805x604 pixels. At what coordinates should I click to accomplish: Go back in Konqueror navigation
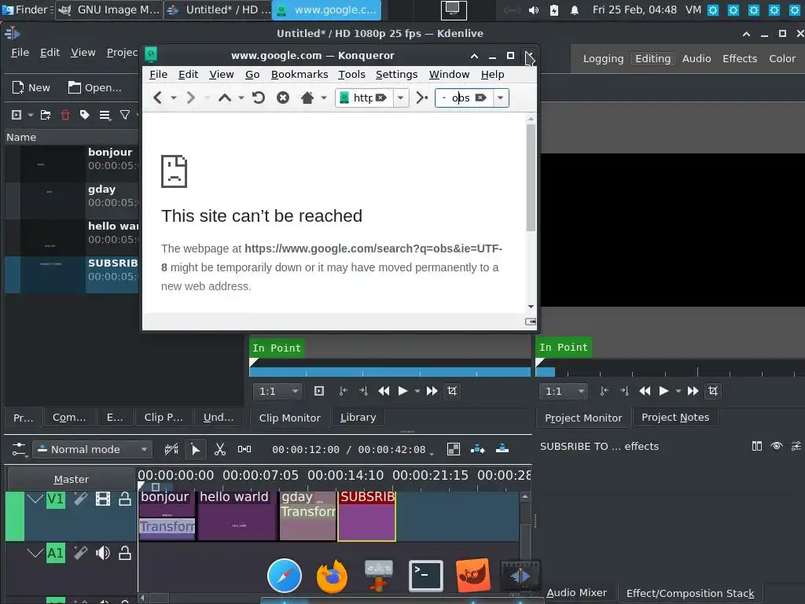click(157, 98)
